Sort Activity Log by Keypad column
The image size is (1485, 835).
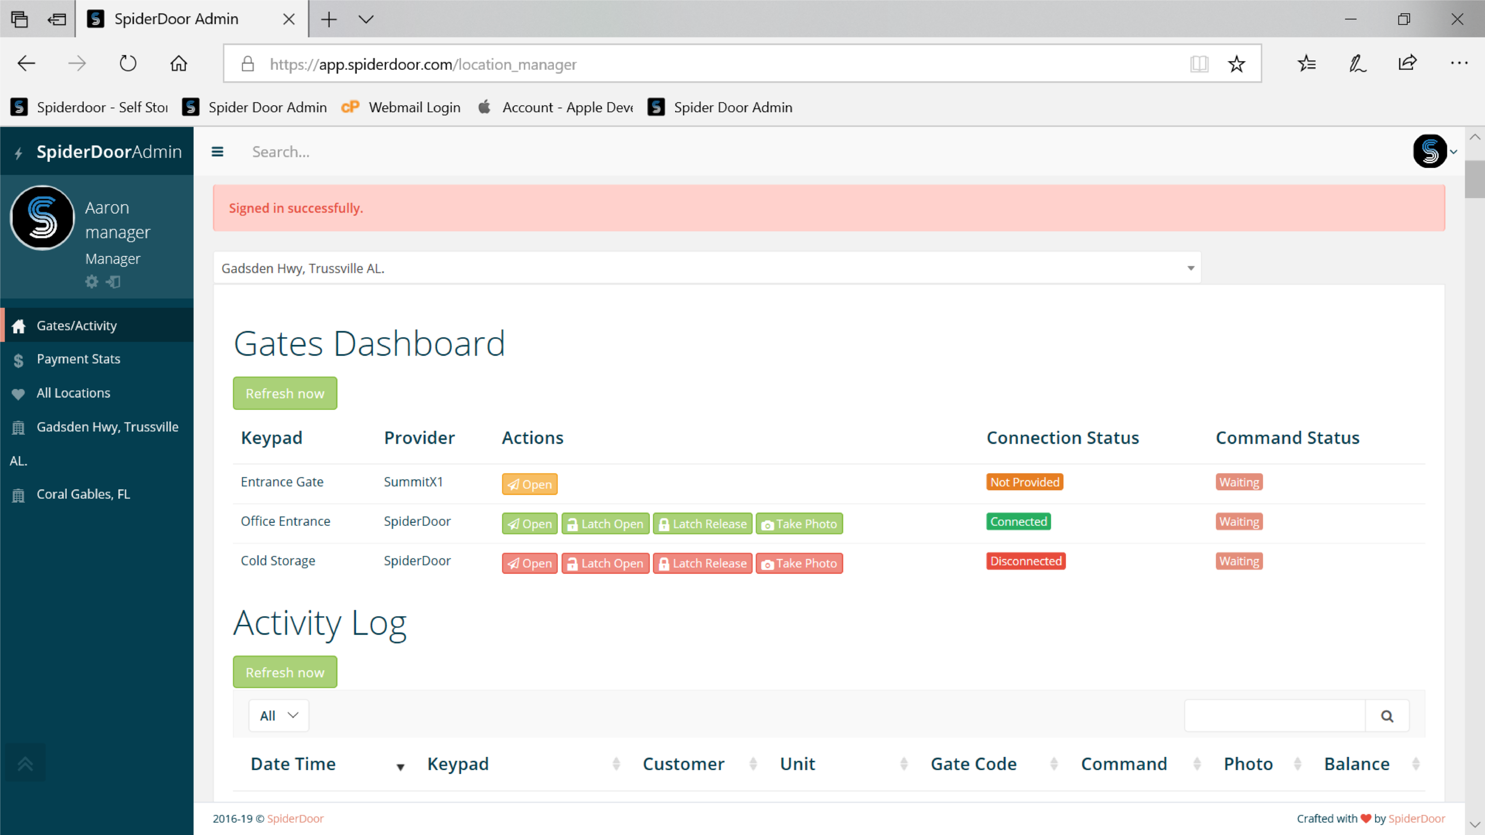523,764
